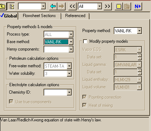
Task: Expand the Henry components dropdown
Action: click(x=71, y=49)
